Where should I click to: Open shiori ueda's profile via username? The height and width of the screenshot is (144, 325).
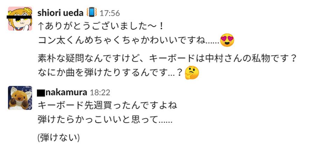(x=60, y=13)
